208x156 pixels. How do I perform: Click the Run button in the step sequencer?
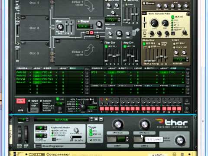point(21,101)
